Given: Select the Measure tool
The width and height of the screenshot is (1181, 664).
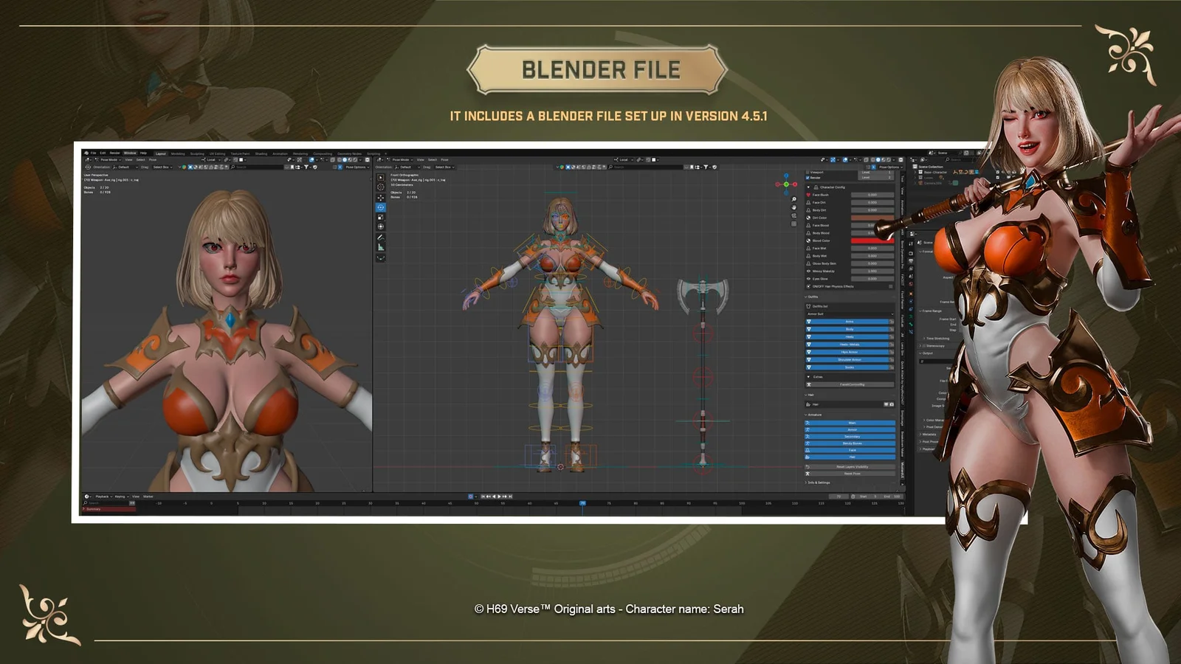Looking at the screenshot, I should tap(381, 246).
